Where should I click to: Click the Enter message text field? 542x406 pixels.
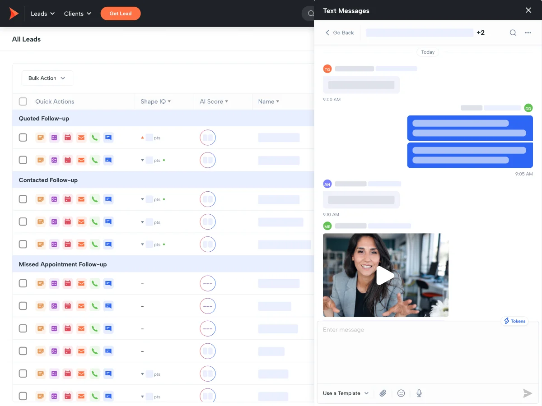coord(428,352)
